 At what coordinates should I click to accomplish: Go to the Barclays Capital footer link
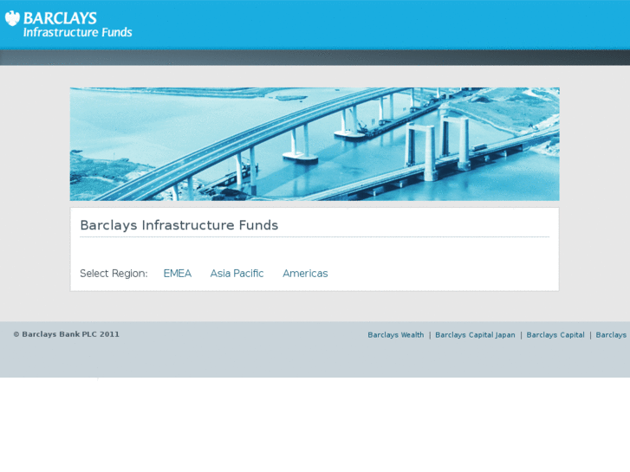[555, 334]
